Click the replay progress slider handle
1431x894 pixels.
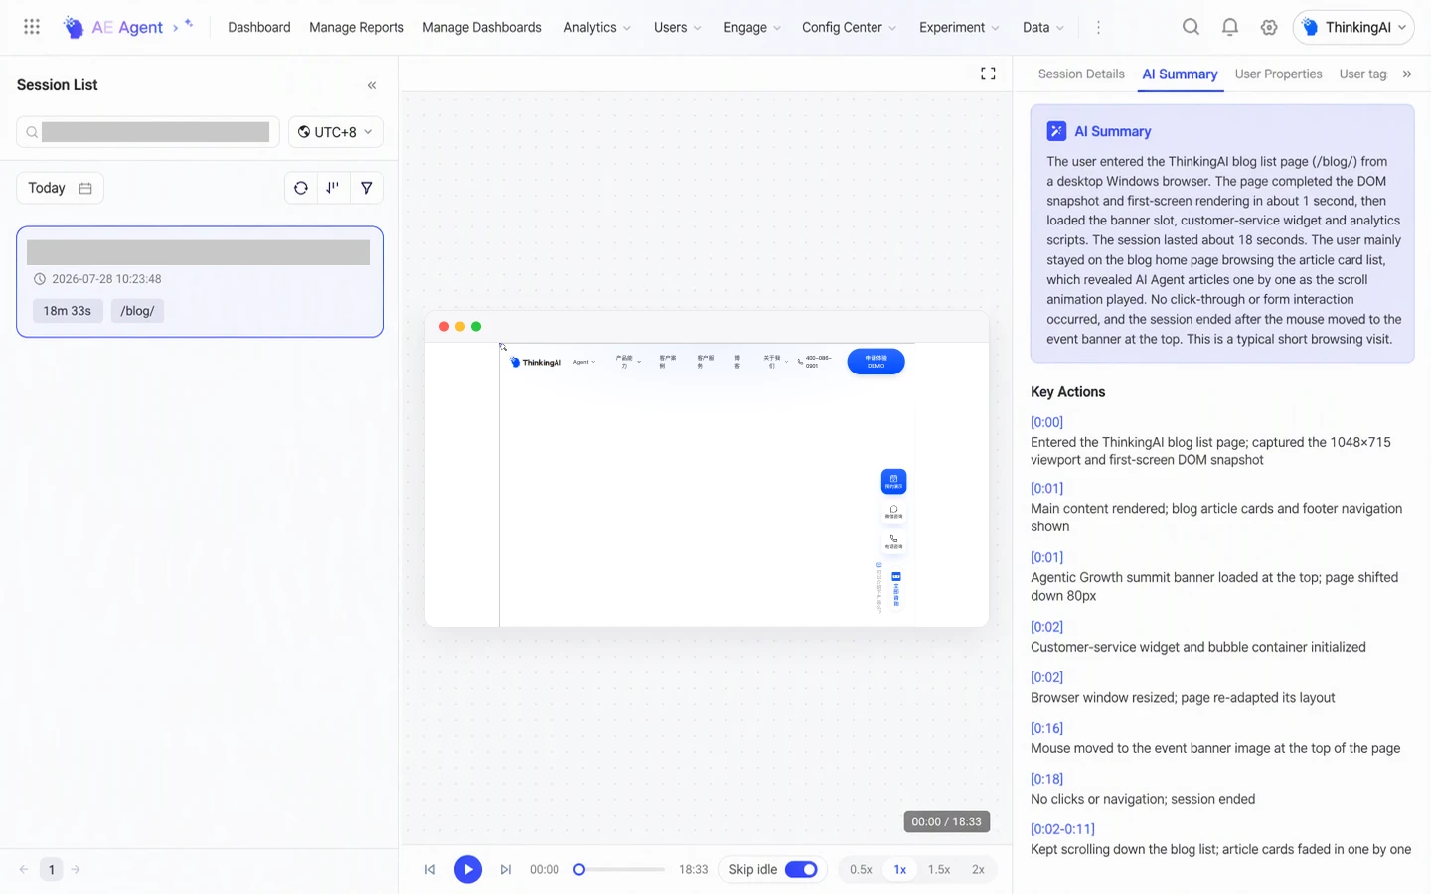[x=579, y=870]
